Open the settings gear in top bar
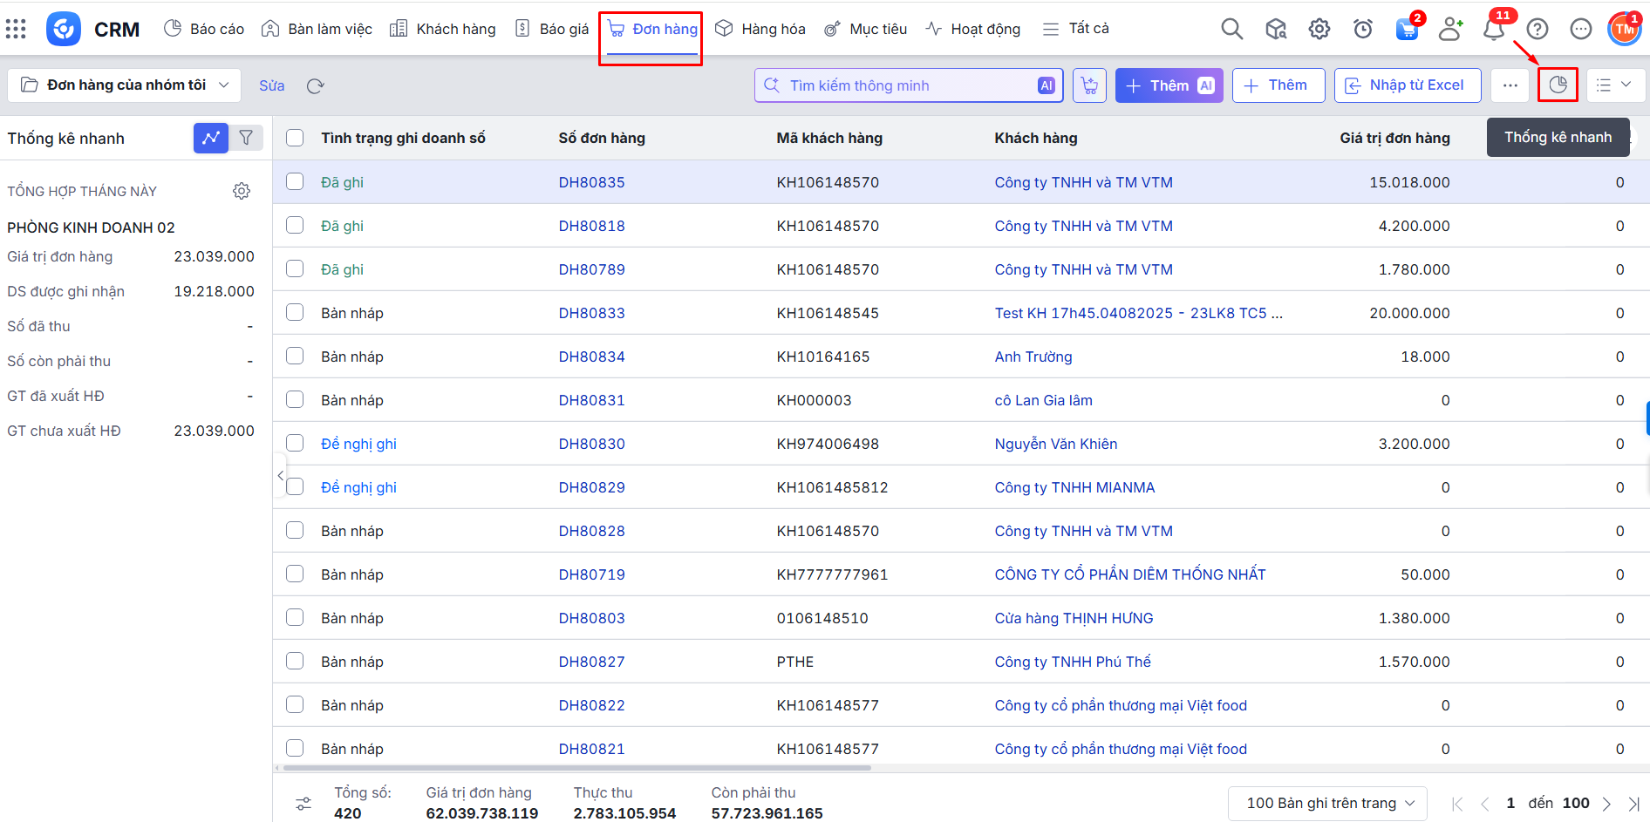This screenshot has height=822, width=1650. point(1319,30)
